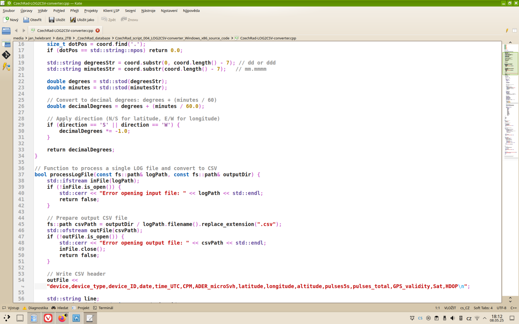Open the Projekty menu

pyautogui.click(x=91, y=11)
